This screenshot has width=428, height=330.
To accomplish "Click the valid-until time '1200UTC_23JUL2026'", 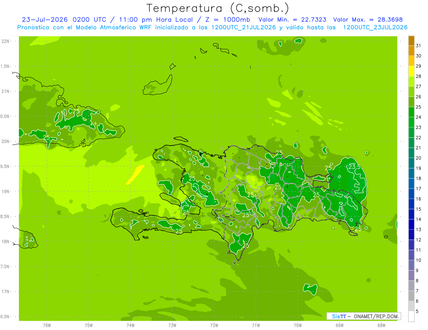I will tap(375, 27).
